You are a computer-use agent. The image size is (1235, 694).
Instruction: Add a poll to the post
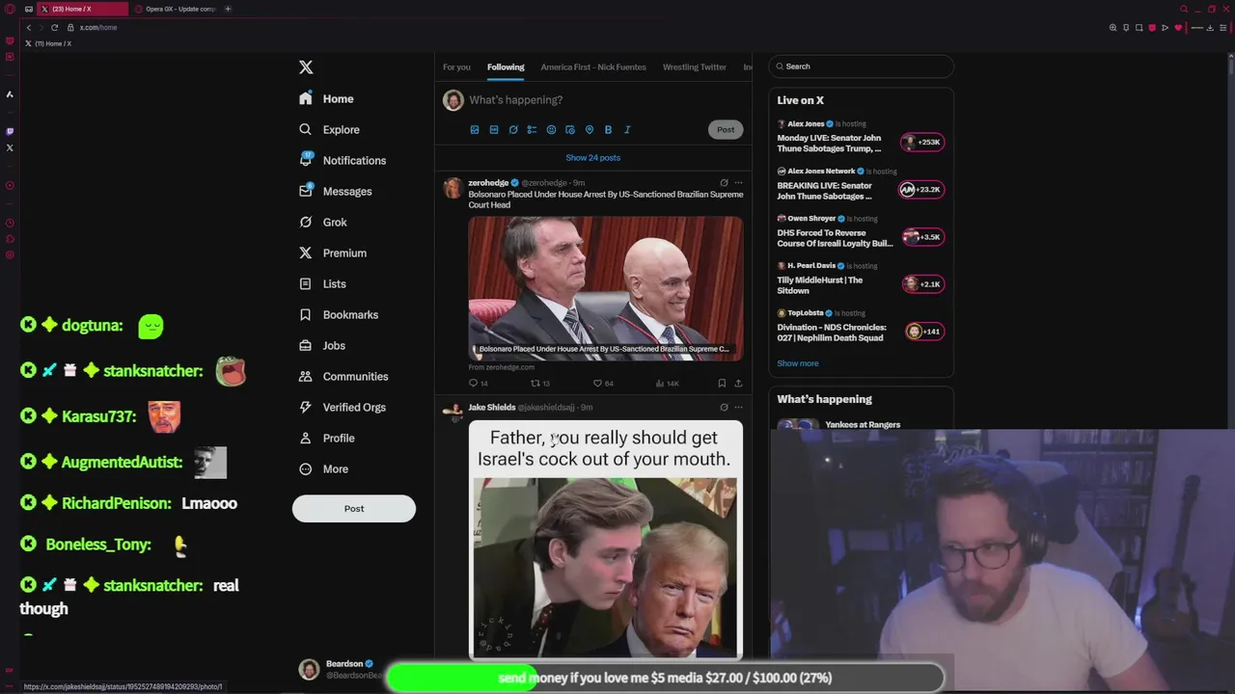532,129
